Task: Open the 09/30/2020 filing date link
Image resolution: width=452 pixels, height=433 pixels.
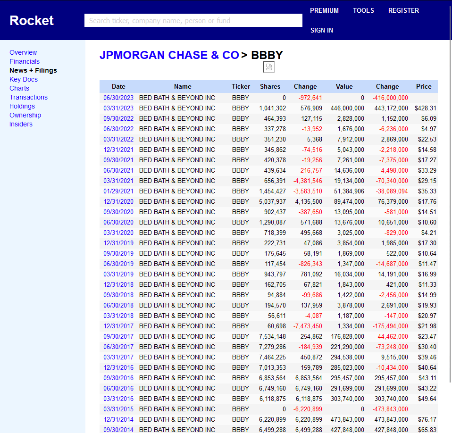Action: (x=118, y=212)
